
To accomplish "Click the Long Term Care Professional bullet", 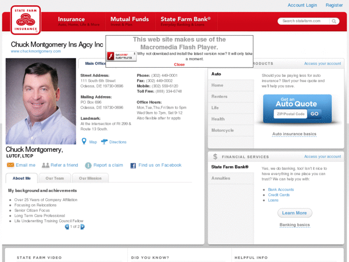I will pos(40,216).
